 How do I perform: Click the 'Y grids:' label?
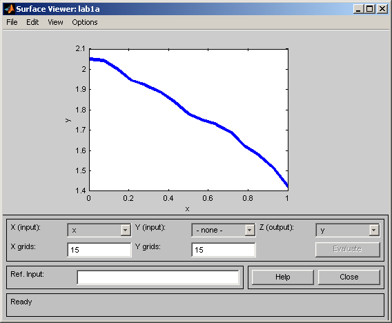[148, 247]
